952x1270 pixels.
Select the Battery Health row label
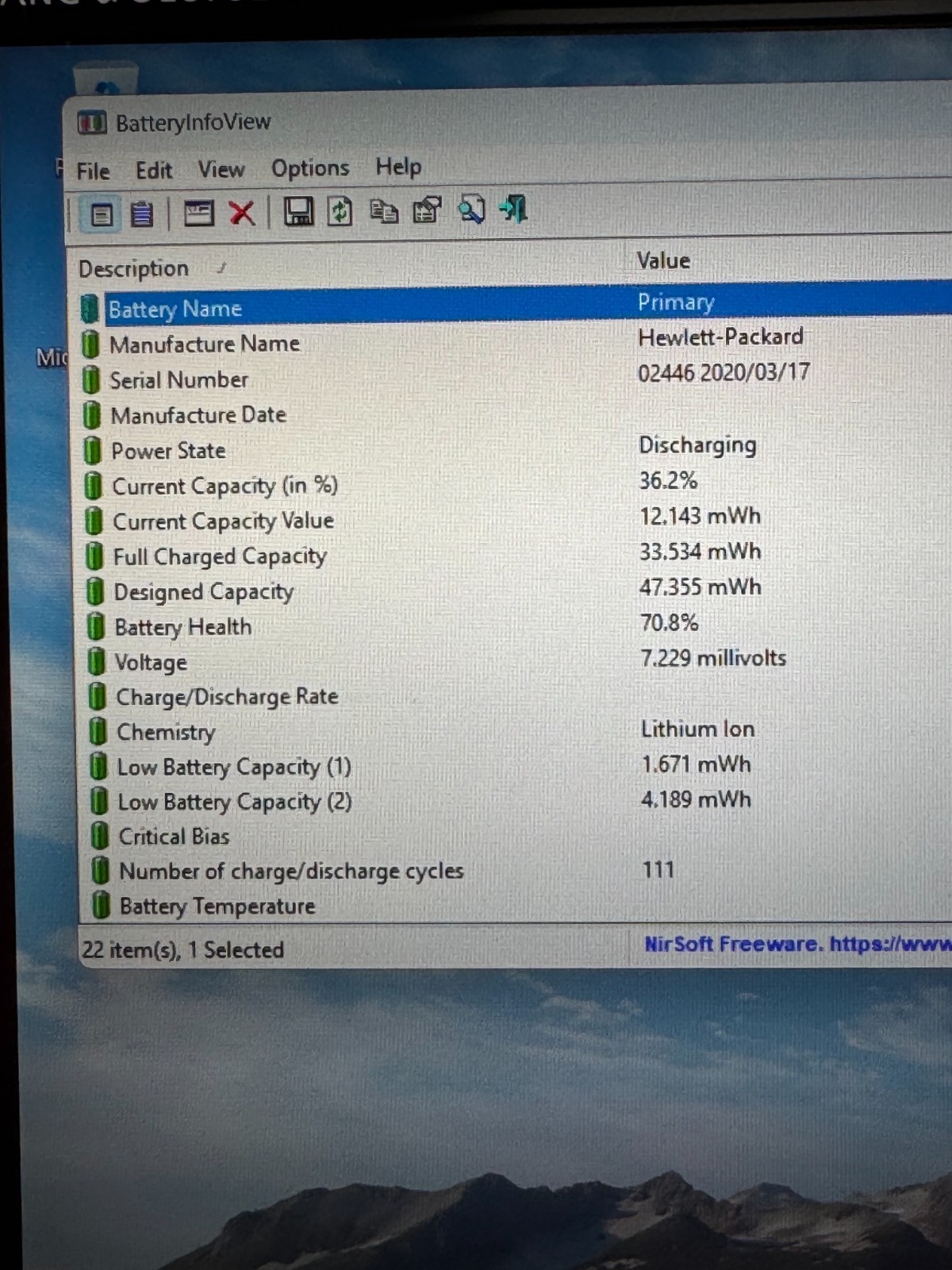[x=183, y=627]
